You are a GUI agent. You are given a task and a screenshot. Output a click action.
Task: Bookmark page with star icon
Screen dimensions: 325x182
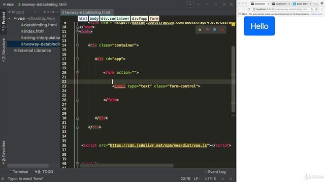316,9
